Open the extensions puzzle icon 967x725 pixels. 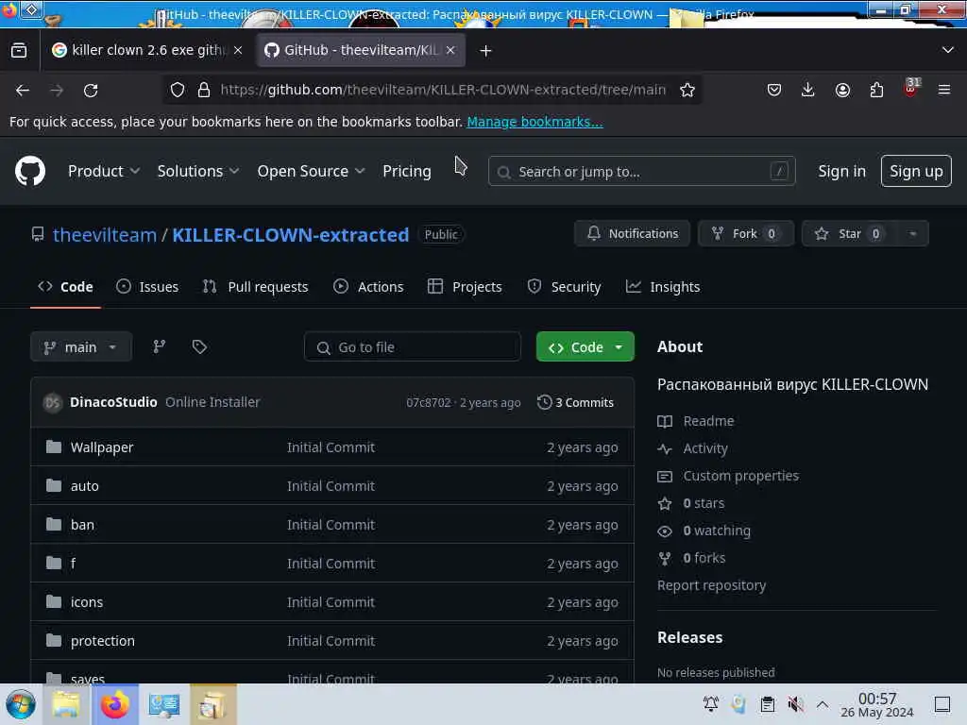pos(876,90)
